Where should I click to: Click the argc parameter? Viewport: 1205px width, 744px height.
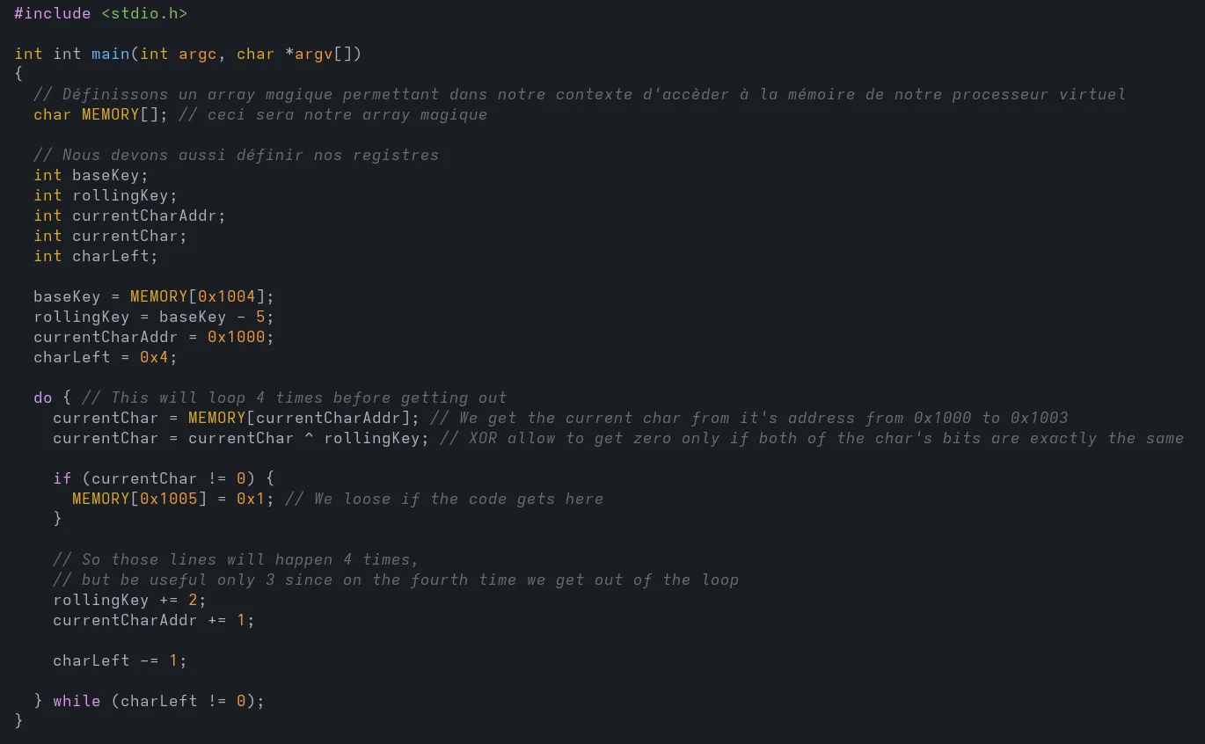coord(197,54)
